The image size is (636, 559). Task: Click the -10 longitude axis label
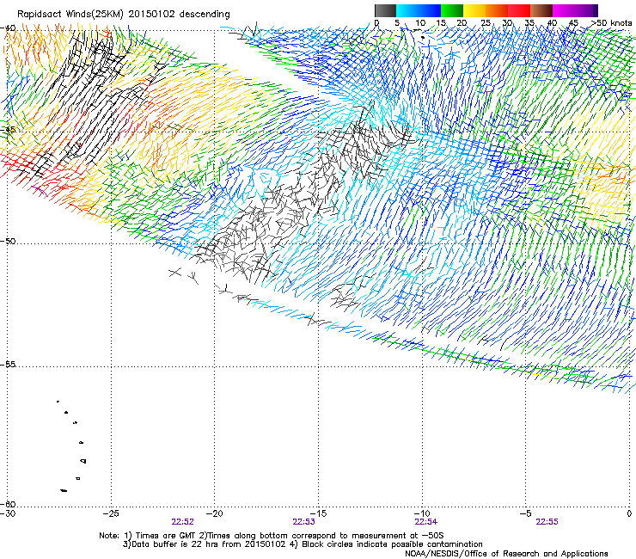422,513
